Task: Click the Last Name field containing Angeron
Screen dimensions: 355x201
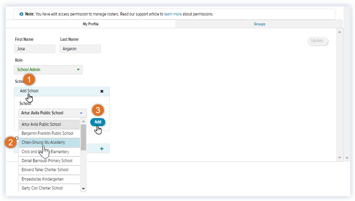Action: tap(80, 49)
